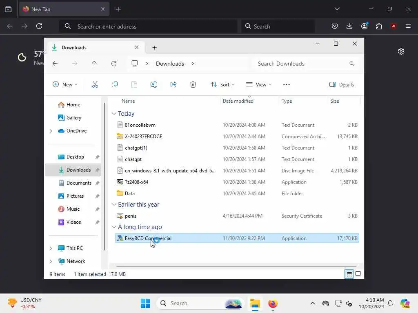Click the horizontal scrollbar in file list
This screenshot has height=313, width=418.
[236, 266]
